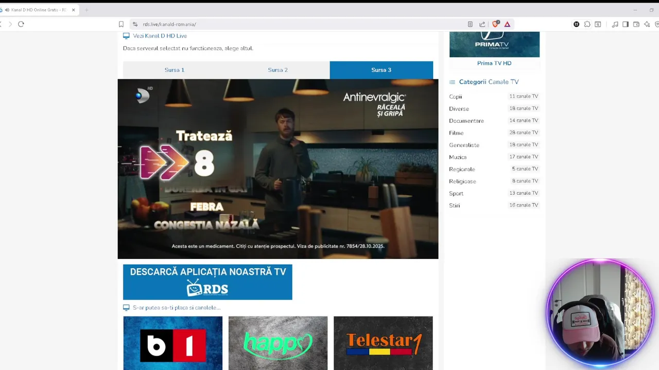Screen dimensions: 659x370
Task: Open the Generaliste channel category
Action: [464, 145]
